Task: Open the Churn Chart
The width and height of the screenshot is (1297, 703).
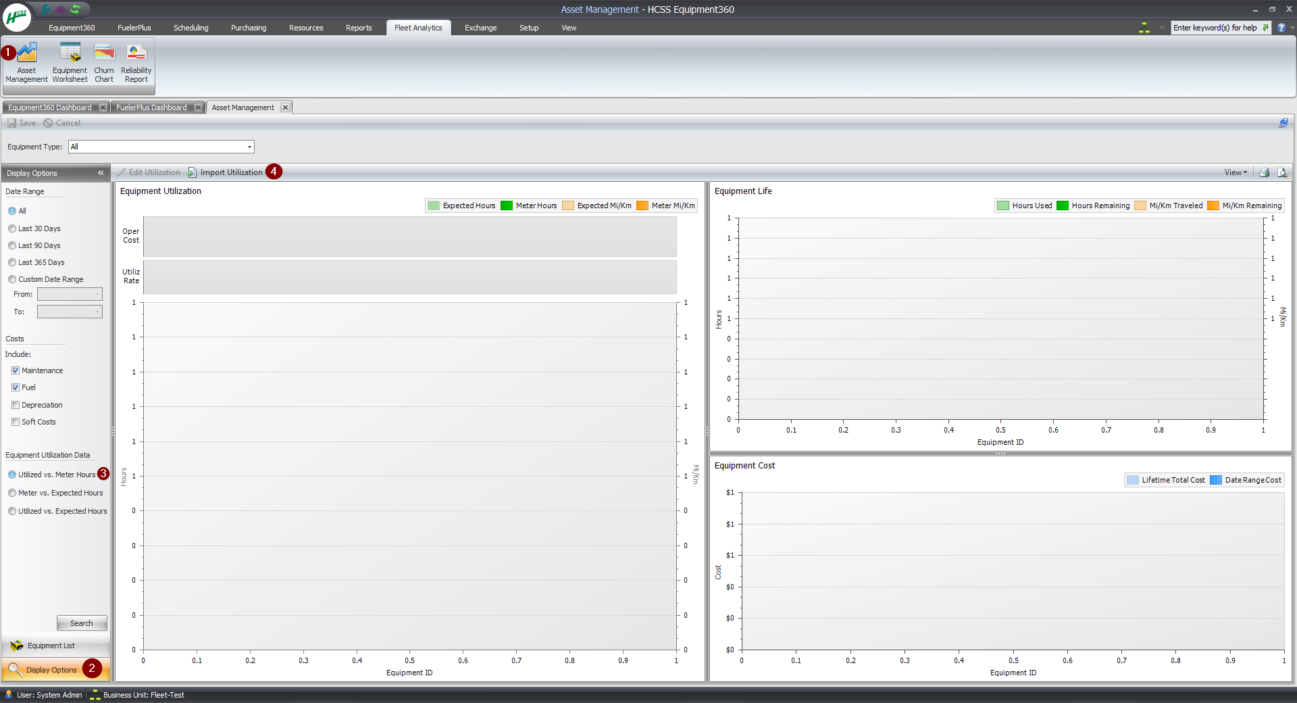Action: 104,61
